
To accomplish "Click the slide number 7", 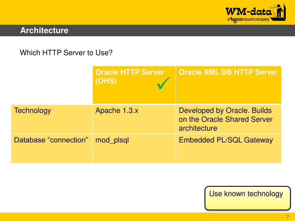I will (288, 217).
